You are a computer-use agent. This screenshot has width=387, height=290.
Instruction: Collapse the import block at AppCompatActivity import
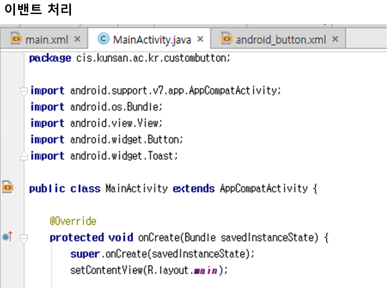[x=24, y=91]
